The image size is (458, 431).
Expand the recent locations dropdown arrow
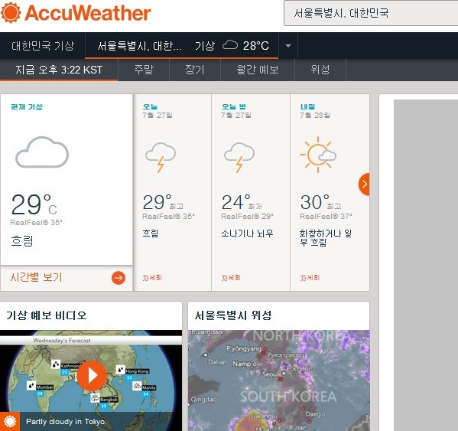288,46
